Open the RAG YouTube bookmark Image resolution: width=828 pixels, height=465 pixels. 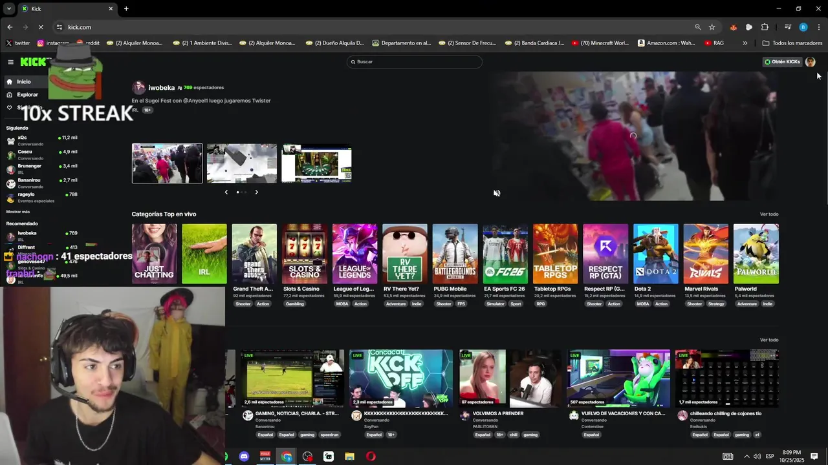[x=714, y=43]
